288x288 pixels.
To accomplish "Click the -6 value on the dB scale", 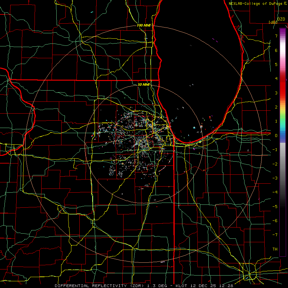I will click(275, 221).
